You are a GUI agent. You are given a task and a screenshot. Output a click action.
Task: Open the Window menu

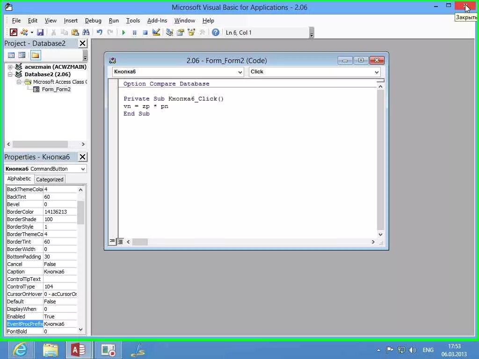(x=184, y=21)
